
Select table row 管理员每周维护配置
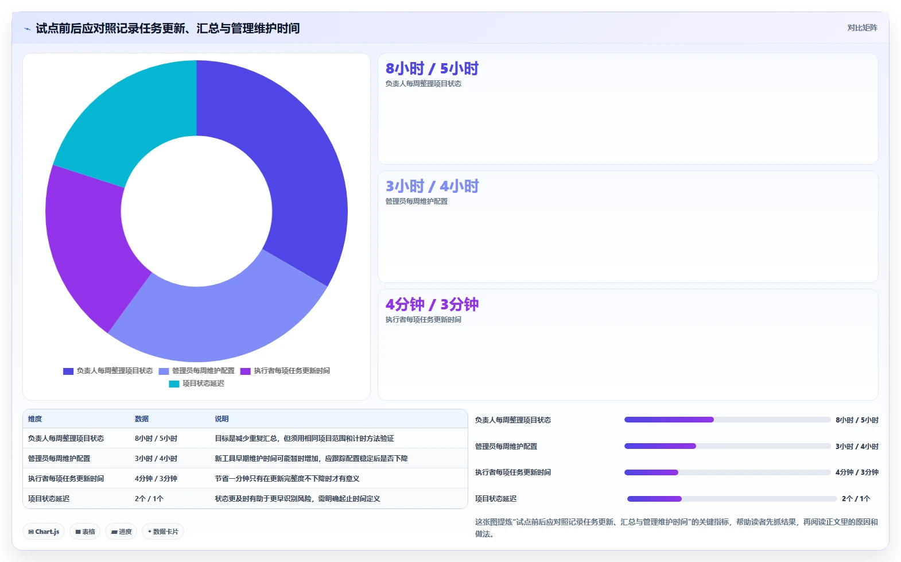246,459
